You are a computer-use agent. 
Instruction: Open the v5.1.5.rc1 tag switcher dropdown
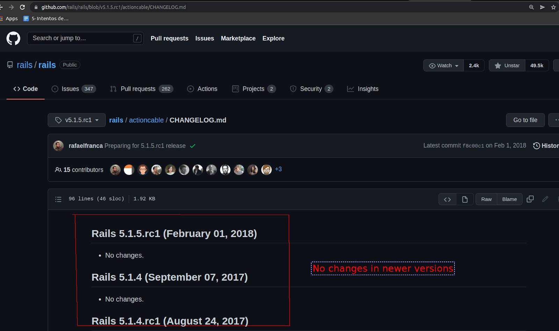[x=77, y=120]
